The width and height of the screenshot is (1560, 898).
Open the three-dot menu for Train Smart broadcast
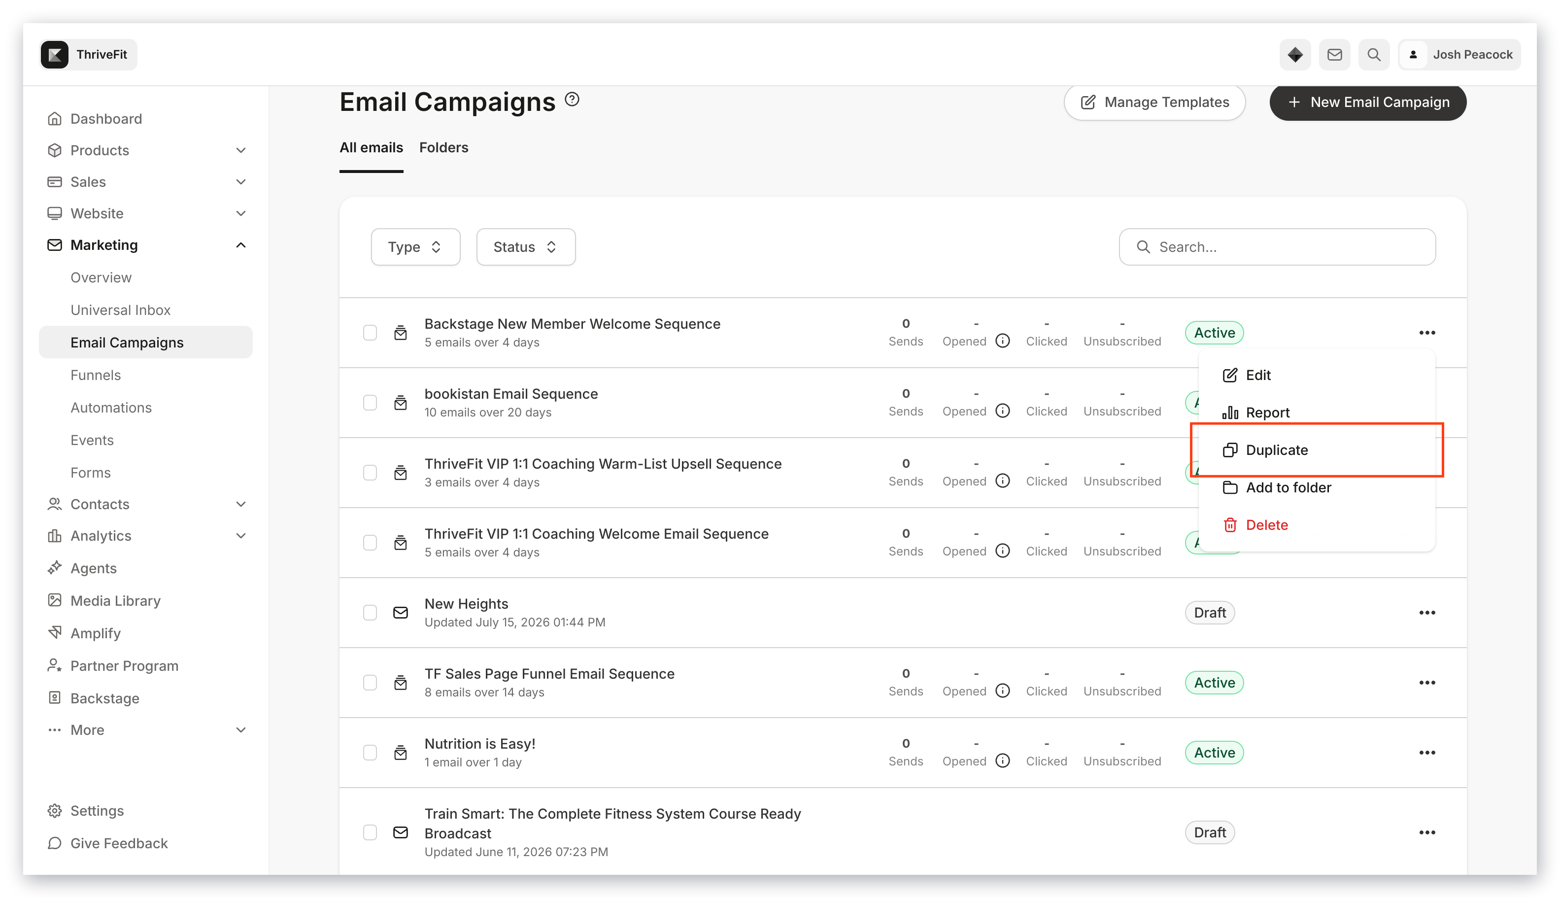(1426, 832)
